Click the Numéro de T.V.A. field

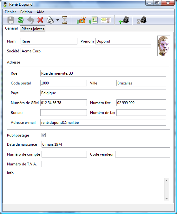click(x=106, y=164)
